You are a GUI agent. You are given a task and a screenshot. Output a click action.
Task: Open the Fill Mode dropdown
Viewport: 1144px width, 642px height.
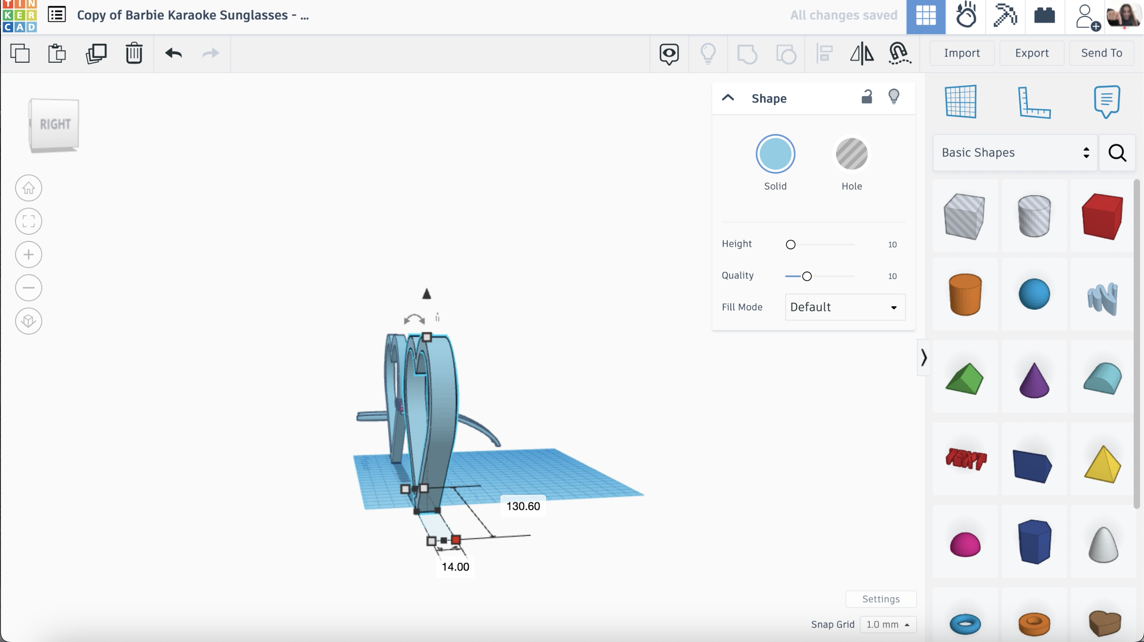point(844,307)
